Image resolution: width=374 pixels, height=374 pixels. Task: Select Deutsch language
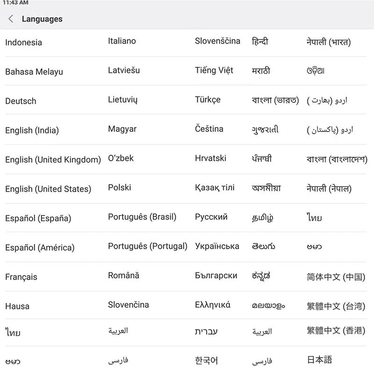(x=21, y=101)
